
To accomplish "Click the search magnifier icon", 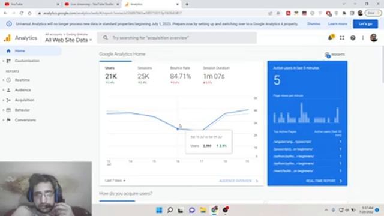I will pos(106,38).
